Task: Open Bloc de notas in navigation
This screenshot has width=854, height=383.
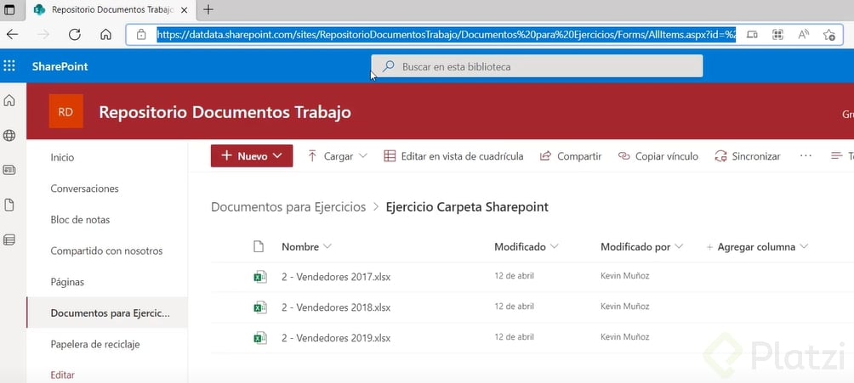Action: [x=80, y=220]
